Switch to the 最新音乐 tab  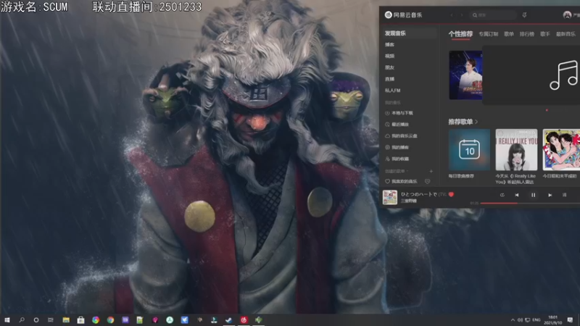click(x=565, y=34)
